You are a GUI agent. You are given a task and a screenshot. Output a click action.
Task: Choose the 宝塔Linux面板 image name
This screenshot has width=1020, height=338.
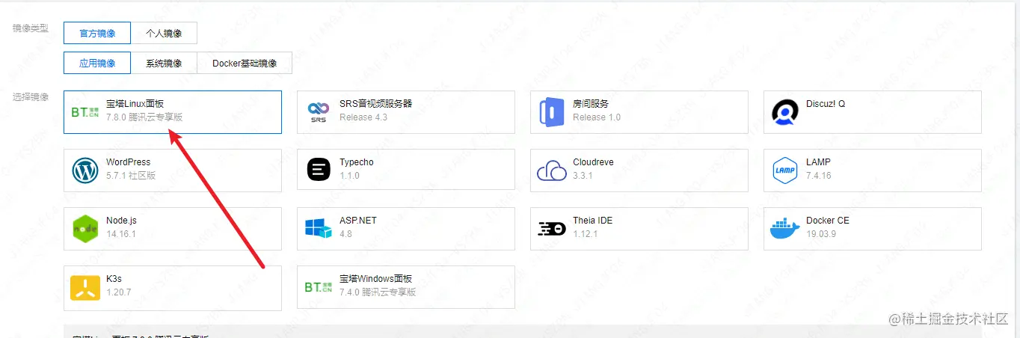(135, 104)
